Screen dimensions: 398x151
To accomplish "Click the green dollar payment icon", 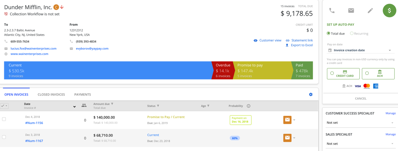I will click(389, 11).
